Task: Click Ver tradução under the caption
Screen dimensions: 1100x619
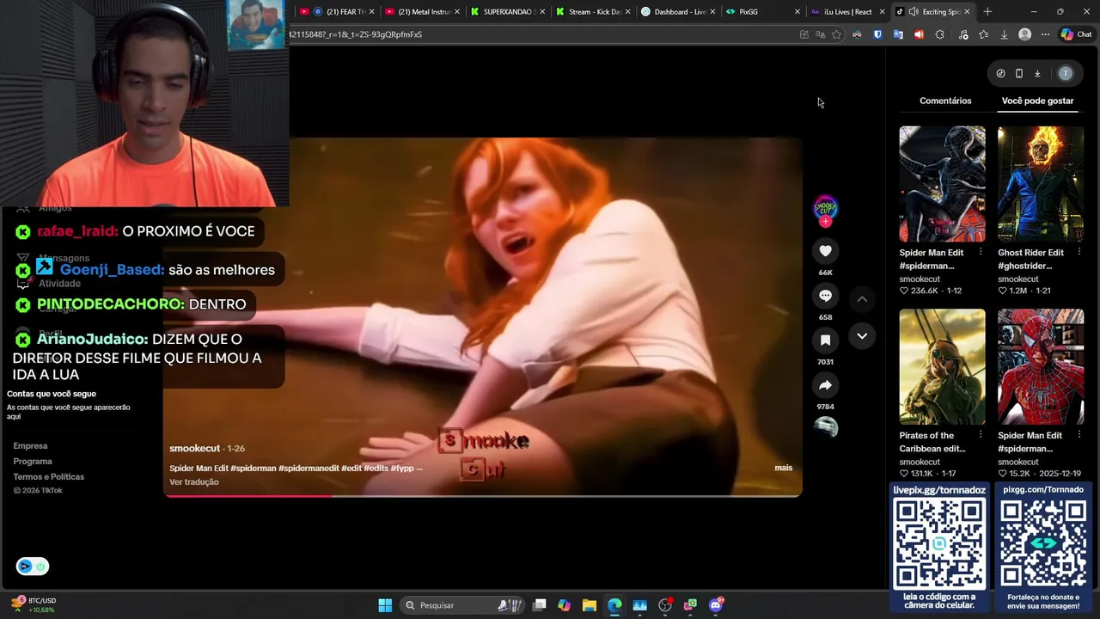Action: pos(194,482)
